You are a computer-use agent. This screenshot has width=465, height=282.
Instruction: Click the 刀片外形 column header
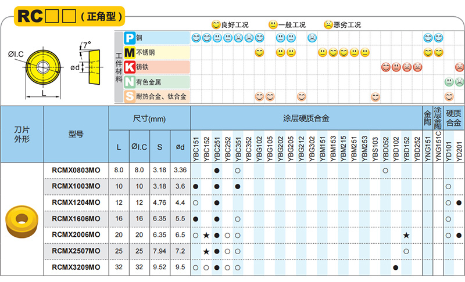tap(22, 134)
